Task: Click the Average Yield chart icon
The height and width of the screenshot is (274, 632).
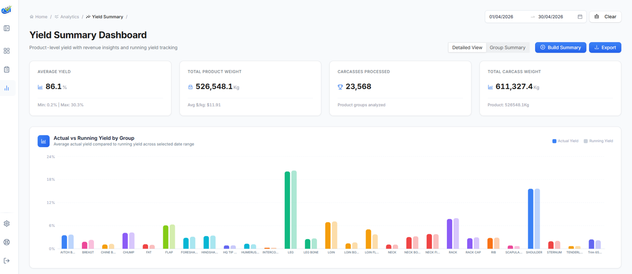Action: (40, 87)
